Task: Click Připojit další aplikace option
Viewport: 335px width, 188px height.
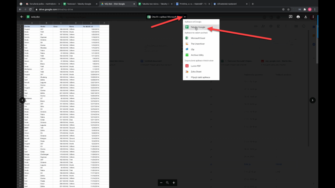Action: [200, 77]
